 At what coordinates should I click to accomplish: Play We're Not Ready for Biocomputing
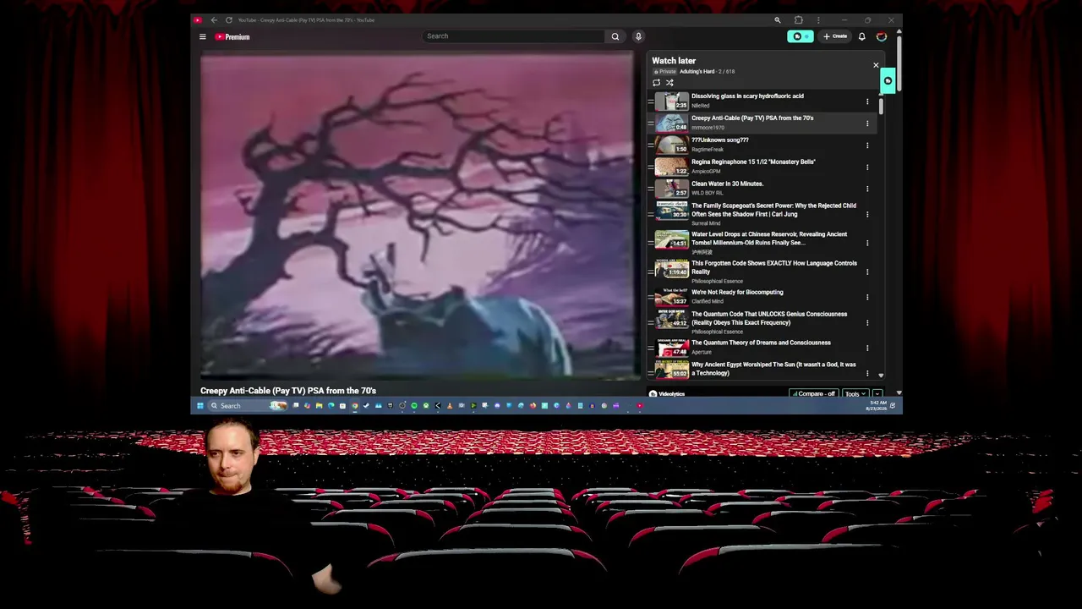coord(737,293)
